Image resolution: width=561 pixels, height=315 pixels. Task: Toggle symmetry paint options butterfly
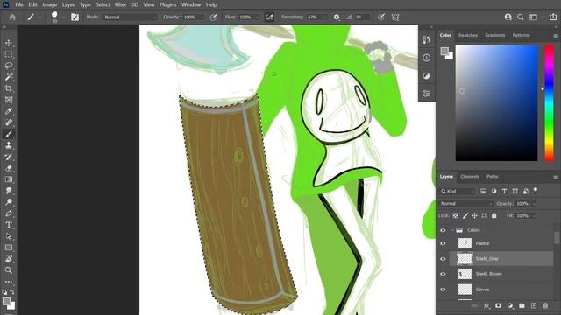point(395,17)
